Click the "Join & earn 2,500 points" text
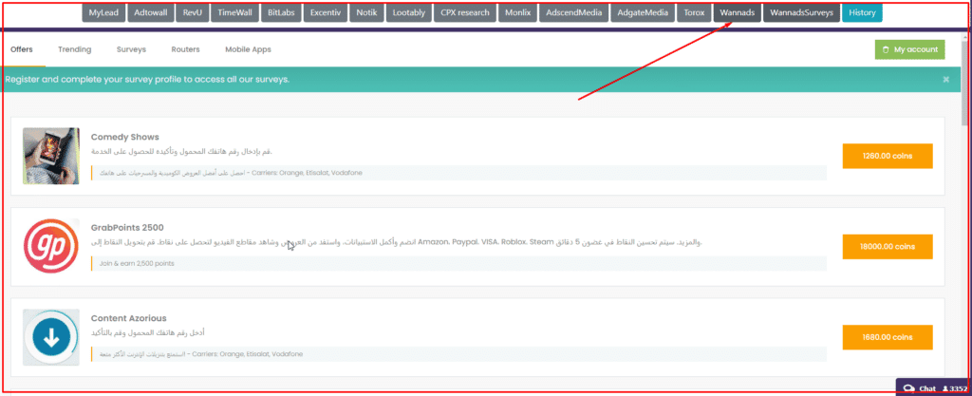The height and width of the screenshot is (396, 972). pyautogui.click(x=137, y=263)
